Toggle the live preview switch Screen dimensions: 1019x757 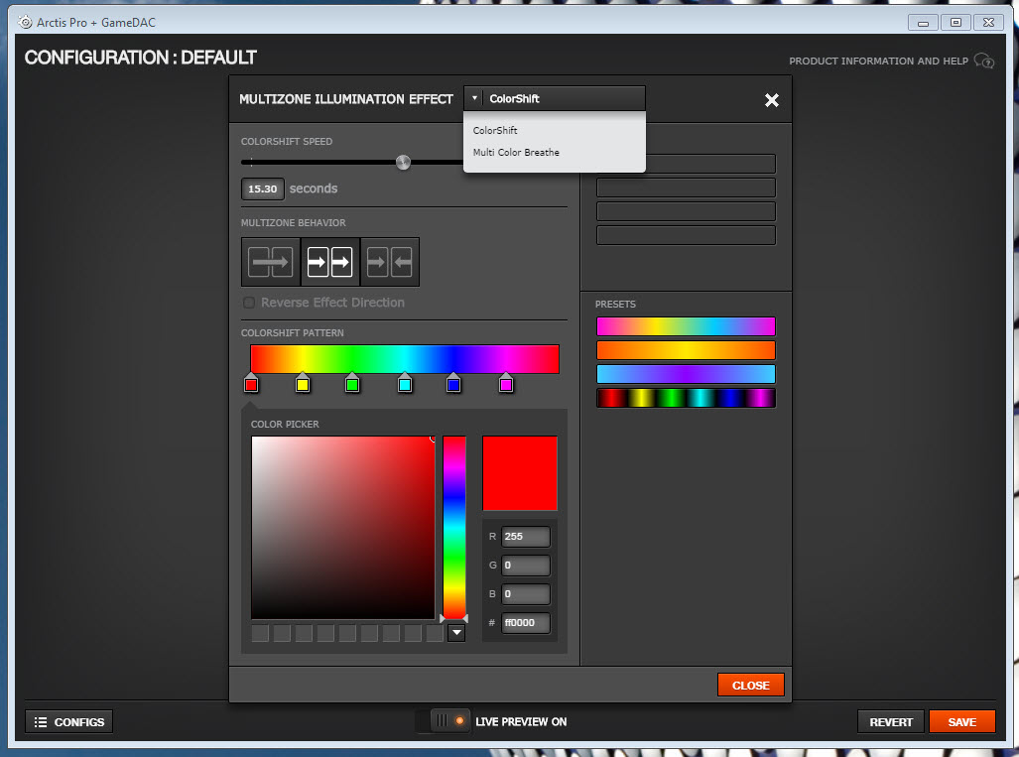[x=444, y=721]
